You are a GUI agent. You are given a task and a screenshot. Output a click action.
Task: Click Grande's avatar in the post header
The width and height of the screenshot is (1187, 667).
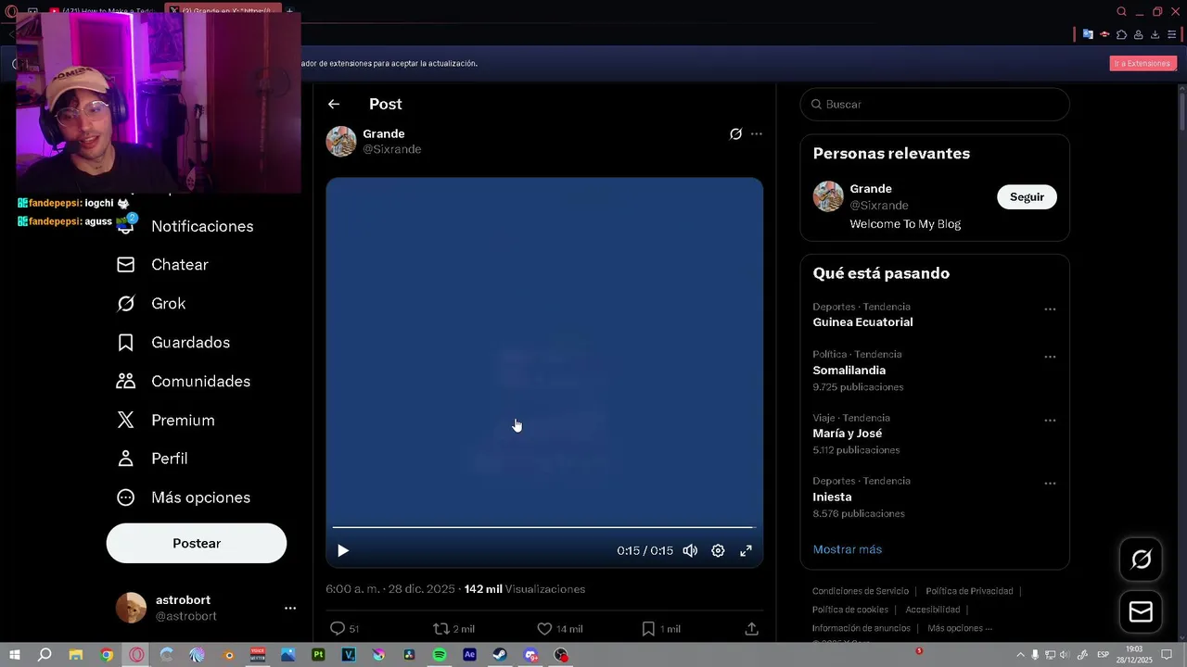click(341, 142)
